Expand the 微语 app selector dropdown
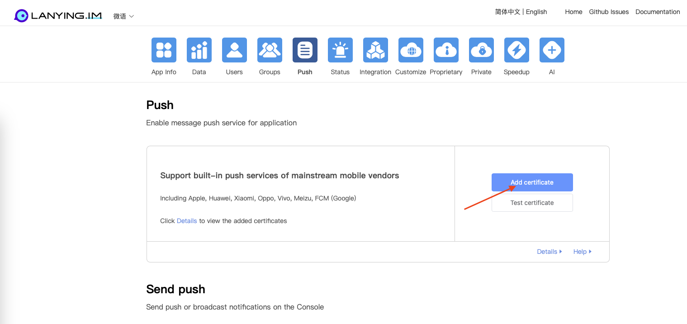The image size is (687, 324). [x=123, y=16]
